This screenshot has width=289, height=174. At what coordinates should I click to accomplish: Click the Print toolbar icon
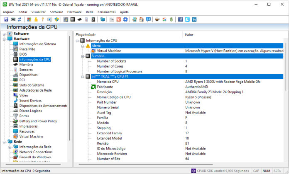[x=13, y=19]
